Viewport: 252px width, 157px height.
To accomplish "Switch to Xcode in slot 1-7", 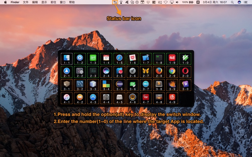I will [x=146, y=59].
